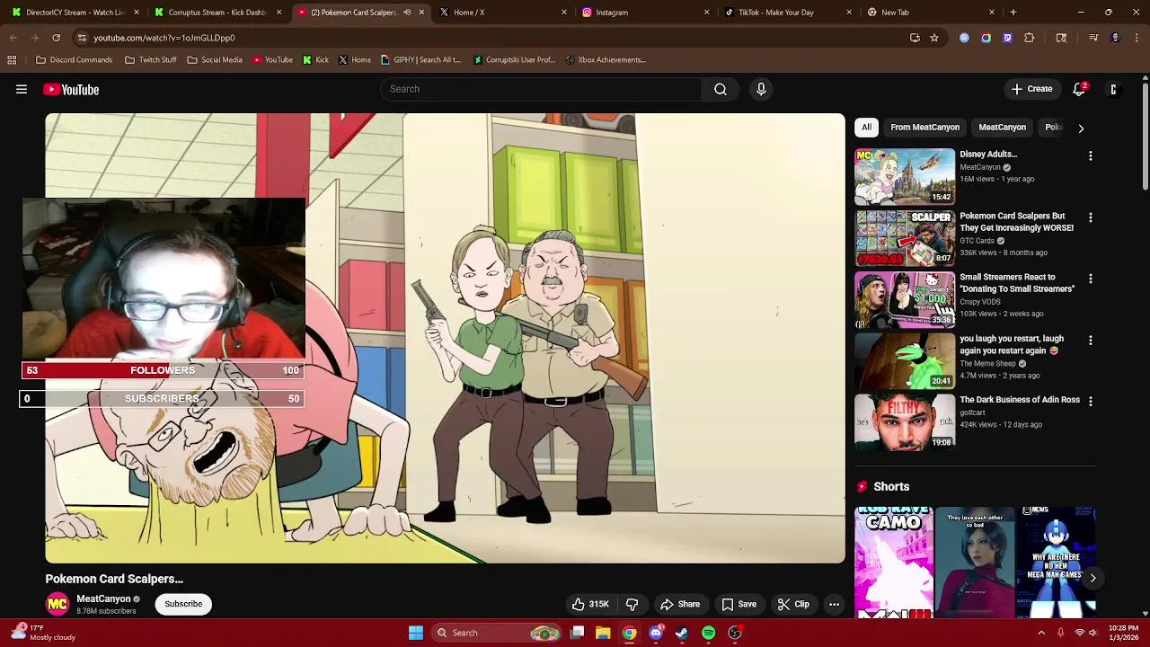Open the Xbox Achievements bookmark
The height and width of the screenshot is (647, 1150).
click(605, 60)
